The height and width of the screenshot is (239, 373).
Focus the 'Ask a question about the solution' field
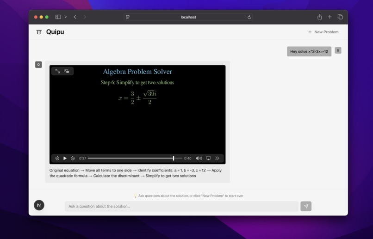[181, 206]
